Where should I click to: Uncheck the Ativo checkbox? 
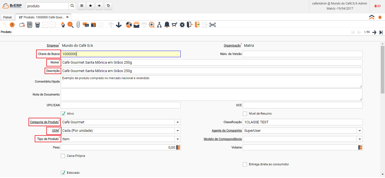63,114
